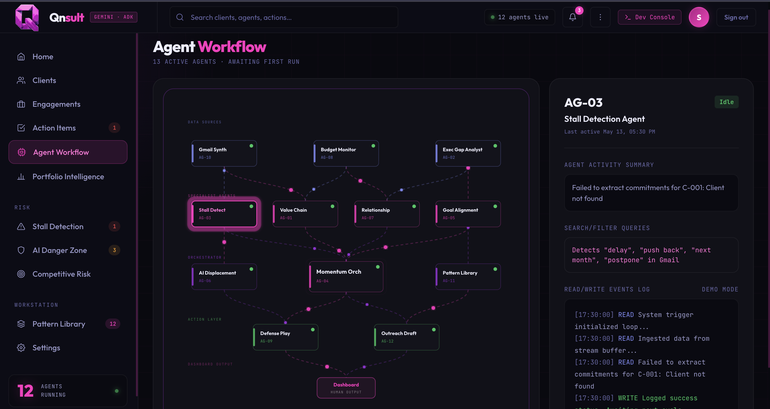770x409 pixels.
Task: Open AI Danger Zone
Action: pos(68,250)
